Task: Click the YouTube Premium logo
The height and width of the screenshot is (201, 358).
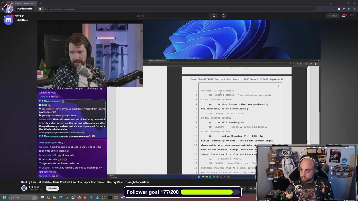Action: point(18,16)
